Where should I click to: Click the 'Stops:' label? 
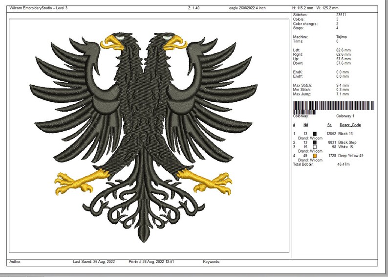tap(298, 28)
